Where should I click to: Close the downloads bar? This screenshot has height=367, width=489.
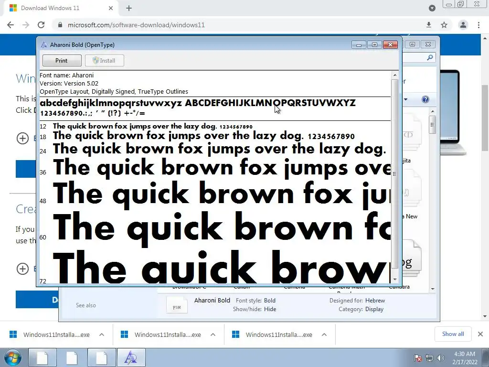480,334
